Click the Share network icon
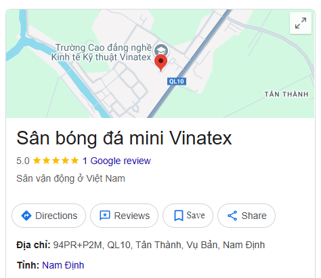321x278 pixels. [232, 216]
